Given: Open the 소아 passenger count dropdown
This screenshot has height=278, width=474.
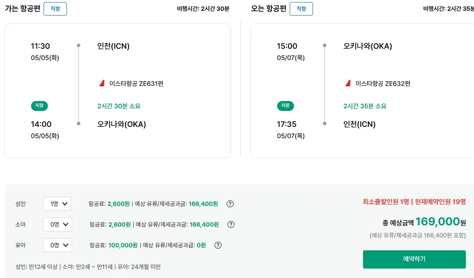Looking at the screenshot, I should [57, 224].
